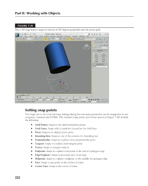This screenshot has width=148, height=186.
Task: Click the ViewCube in the viewport
Action: [86, 46]
